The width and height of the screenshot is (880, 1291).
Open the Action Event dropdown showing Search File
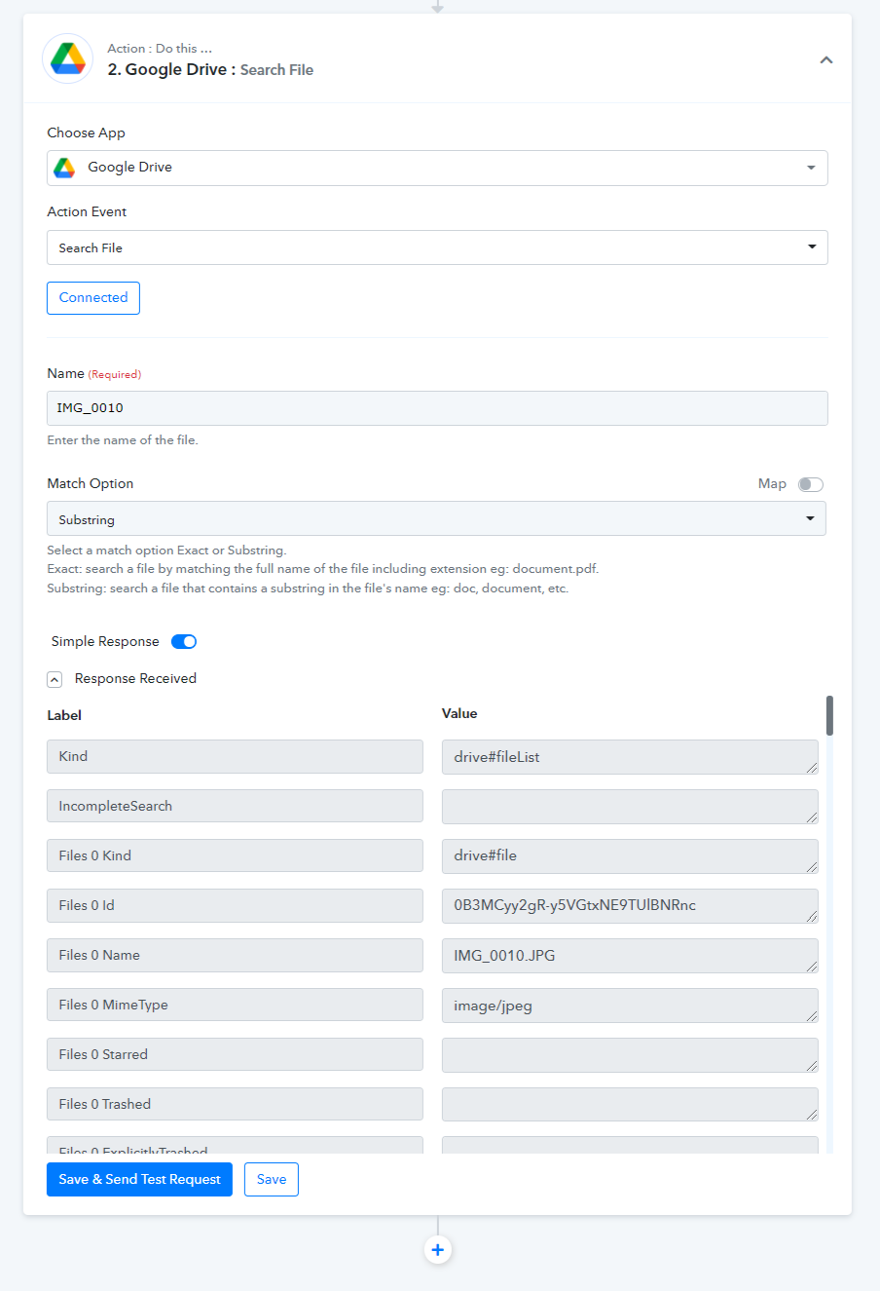[437, 247]
